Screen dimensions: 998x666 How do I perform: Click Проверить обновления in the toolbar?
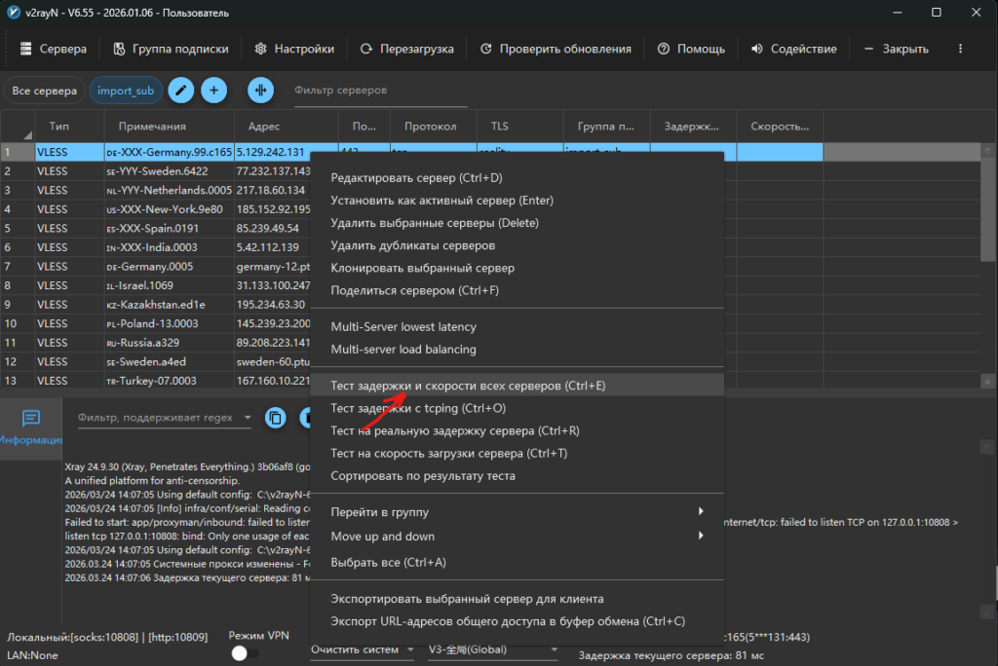click(x=555, y=49)
